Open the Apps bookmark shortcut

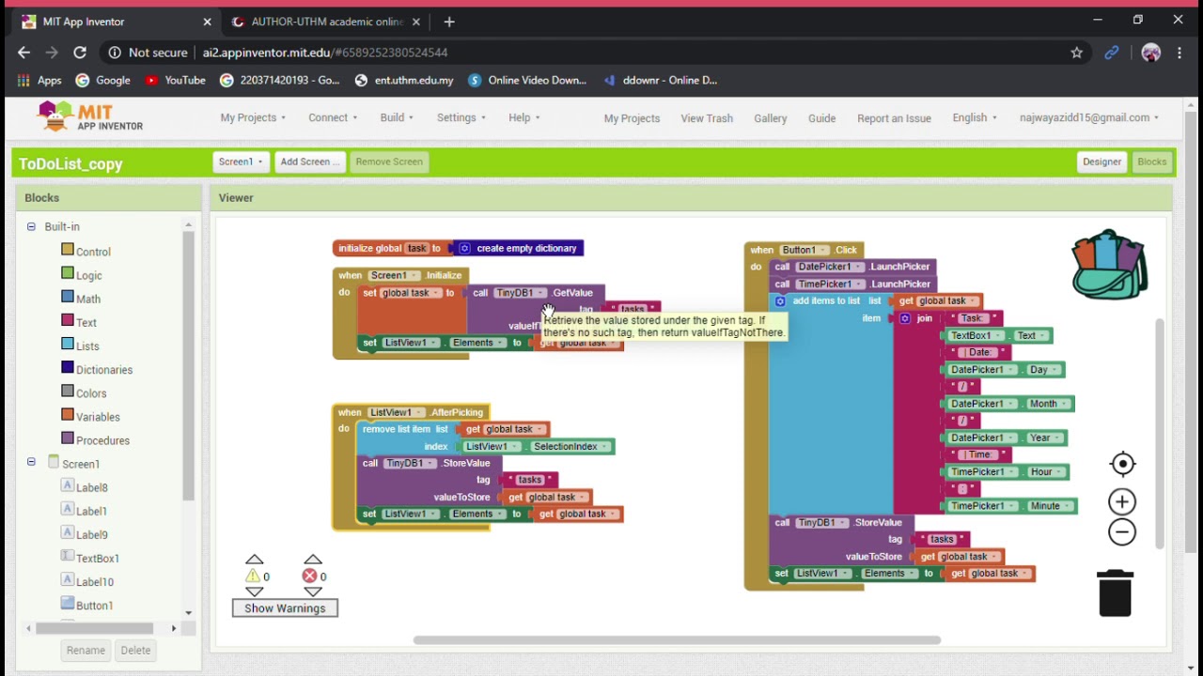39,80
